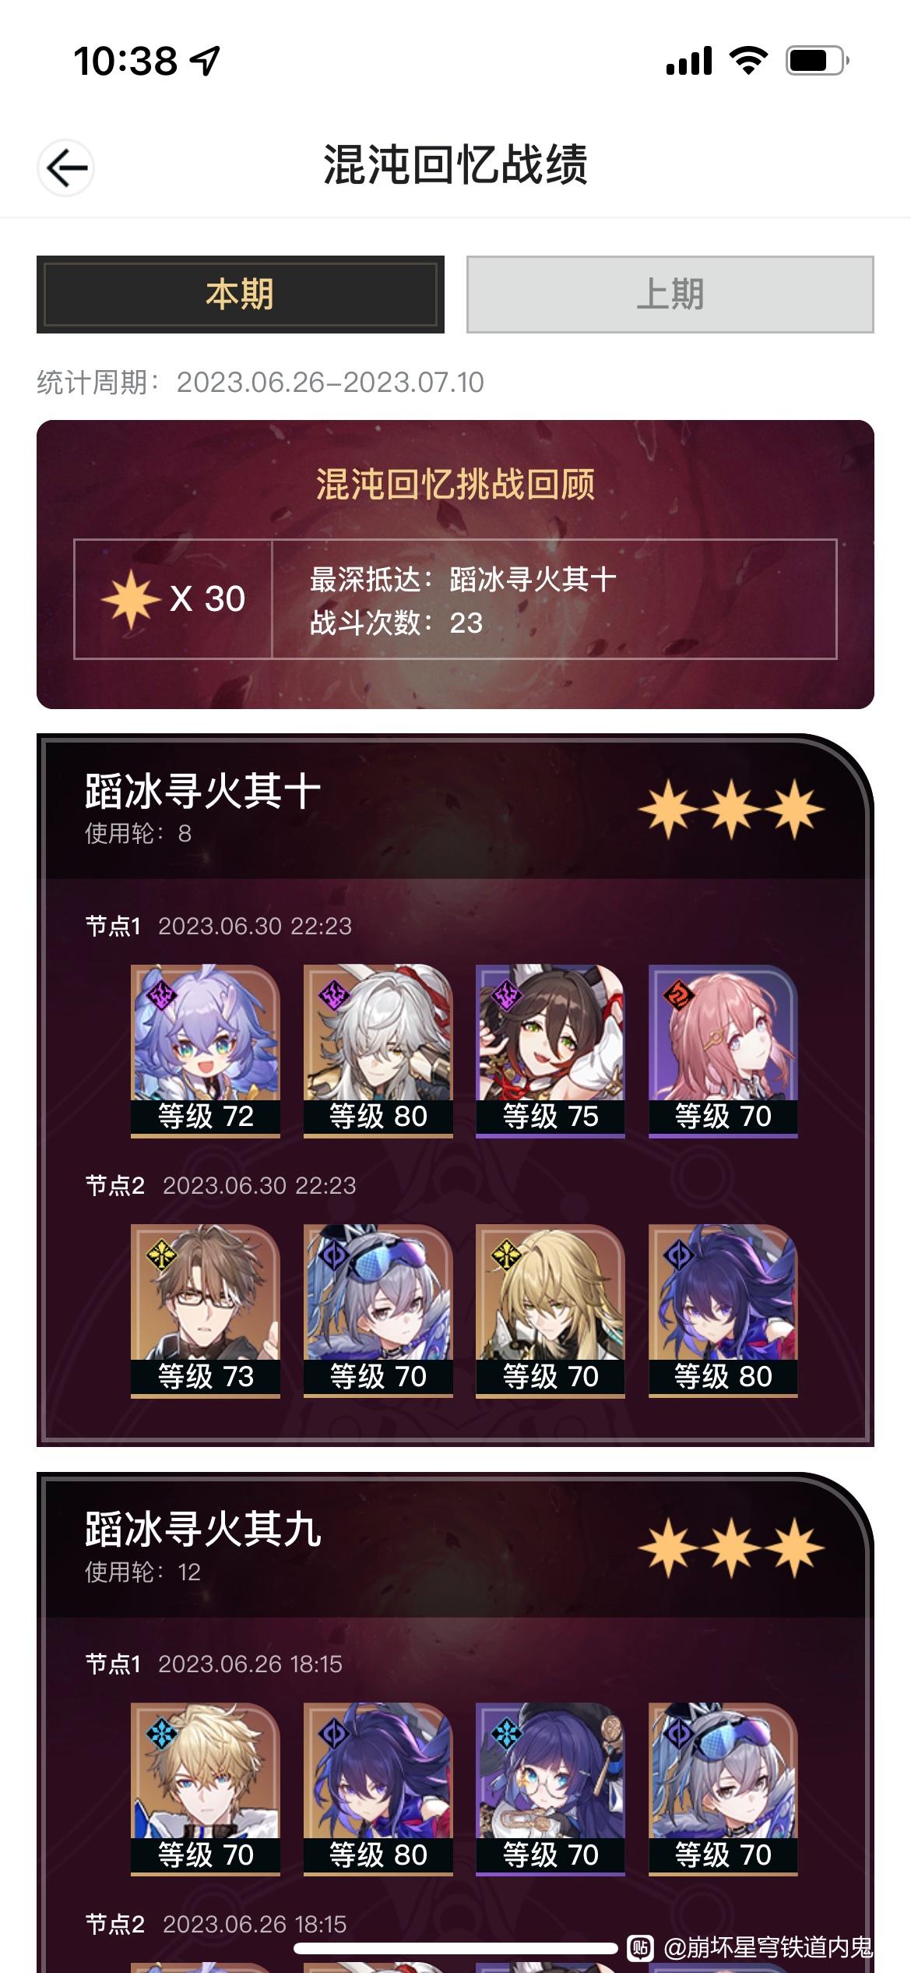Tap the quantum element icon on level 72 character

pyautogui.click(x=161, y=995)
